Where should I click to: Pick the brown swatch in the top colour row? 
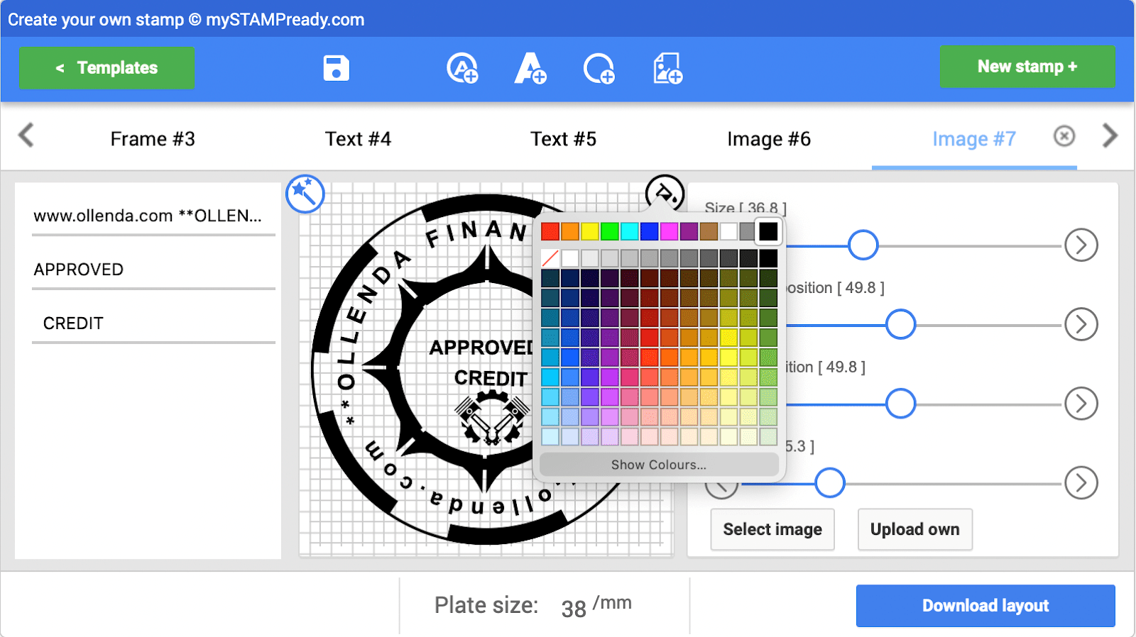coord(709,231)
